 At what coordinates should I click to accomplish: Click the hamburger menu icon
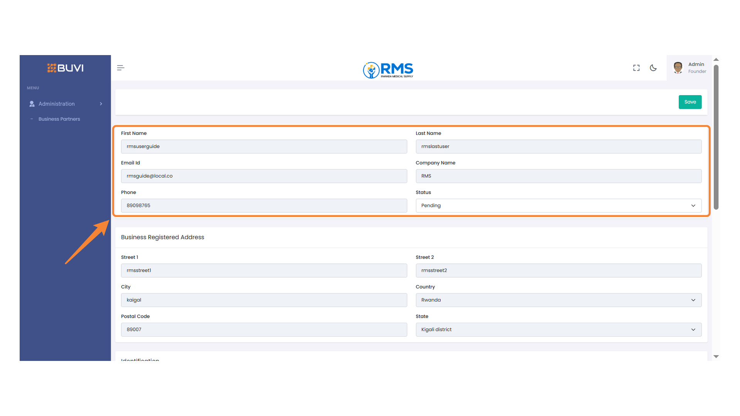[120, 67]
